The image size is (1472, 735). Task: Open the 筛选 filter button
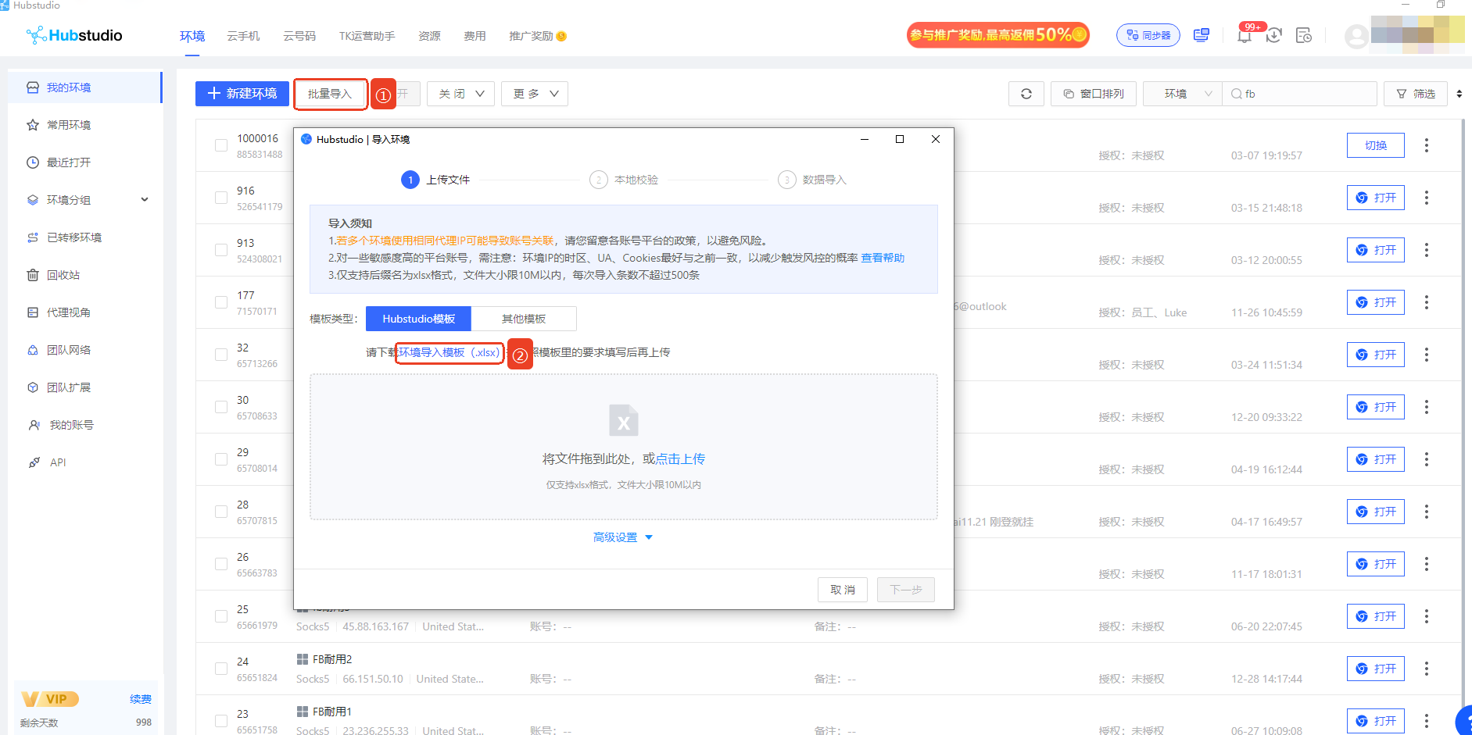(x=1415, y=94)
